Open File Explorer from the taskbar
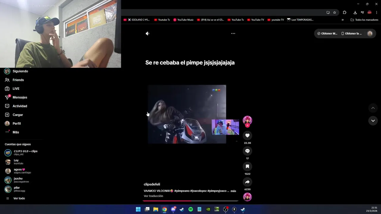 tap(156, 209)
